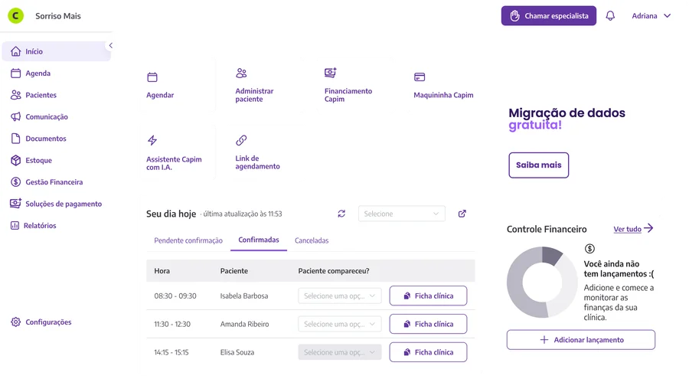This screenshot has width=689, height=392.
Task: Click the green Capim logo icon
Action: [16, 16]
